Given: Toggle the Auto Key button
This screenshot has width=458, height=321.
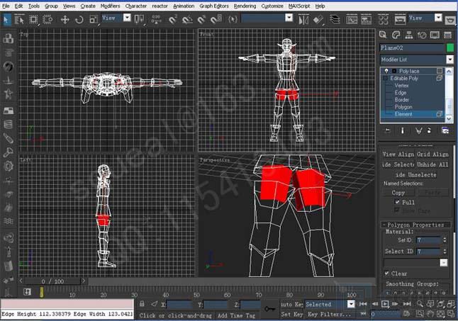Looking at the screenshot, I should (291, 304).
